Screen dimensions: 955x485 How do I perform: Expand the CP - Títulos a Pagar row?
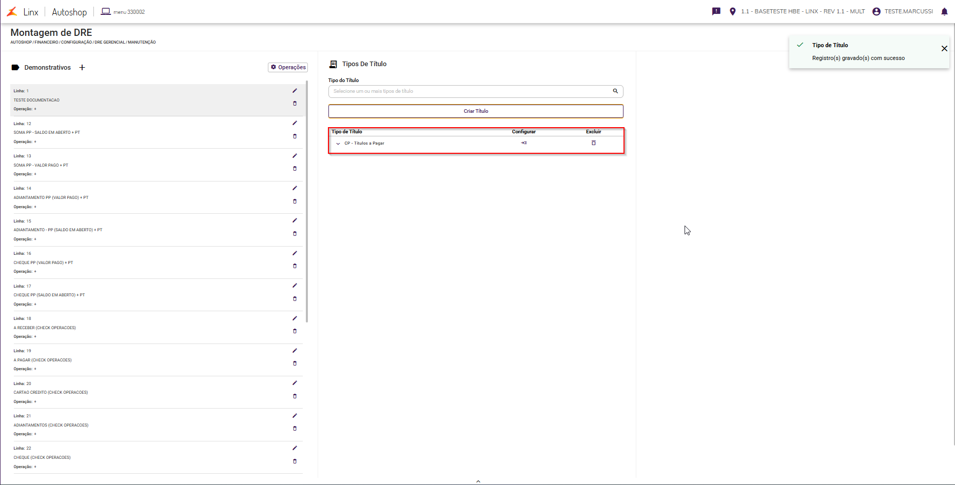pyautogui.click(x=338, y=144)
